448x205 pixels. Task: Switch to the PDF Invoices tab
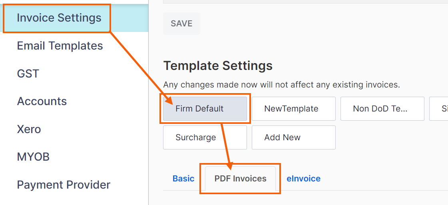(x=240, y=179)
